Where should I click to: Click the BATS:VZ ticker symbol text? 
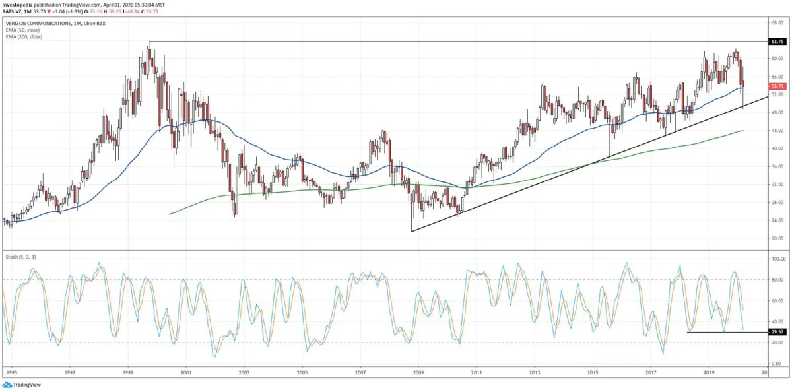point(13,11)
